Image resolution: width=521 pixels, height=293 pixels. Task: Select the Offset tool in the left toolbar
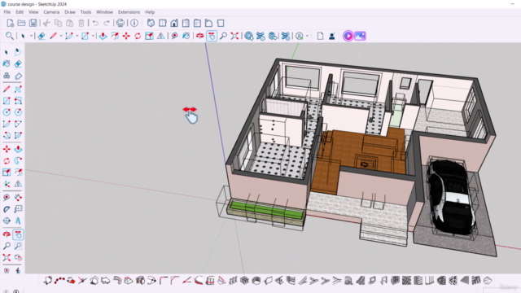click(x=18, y=173)
